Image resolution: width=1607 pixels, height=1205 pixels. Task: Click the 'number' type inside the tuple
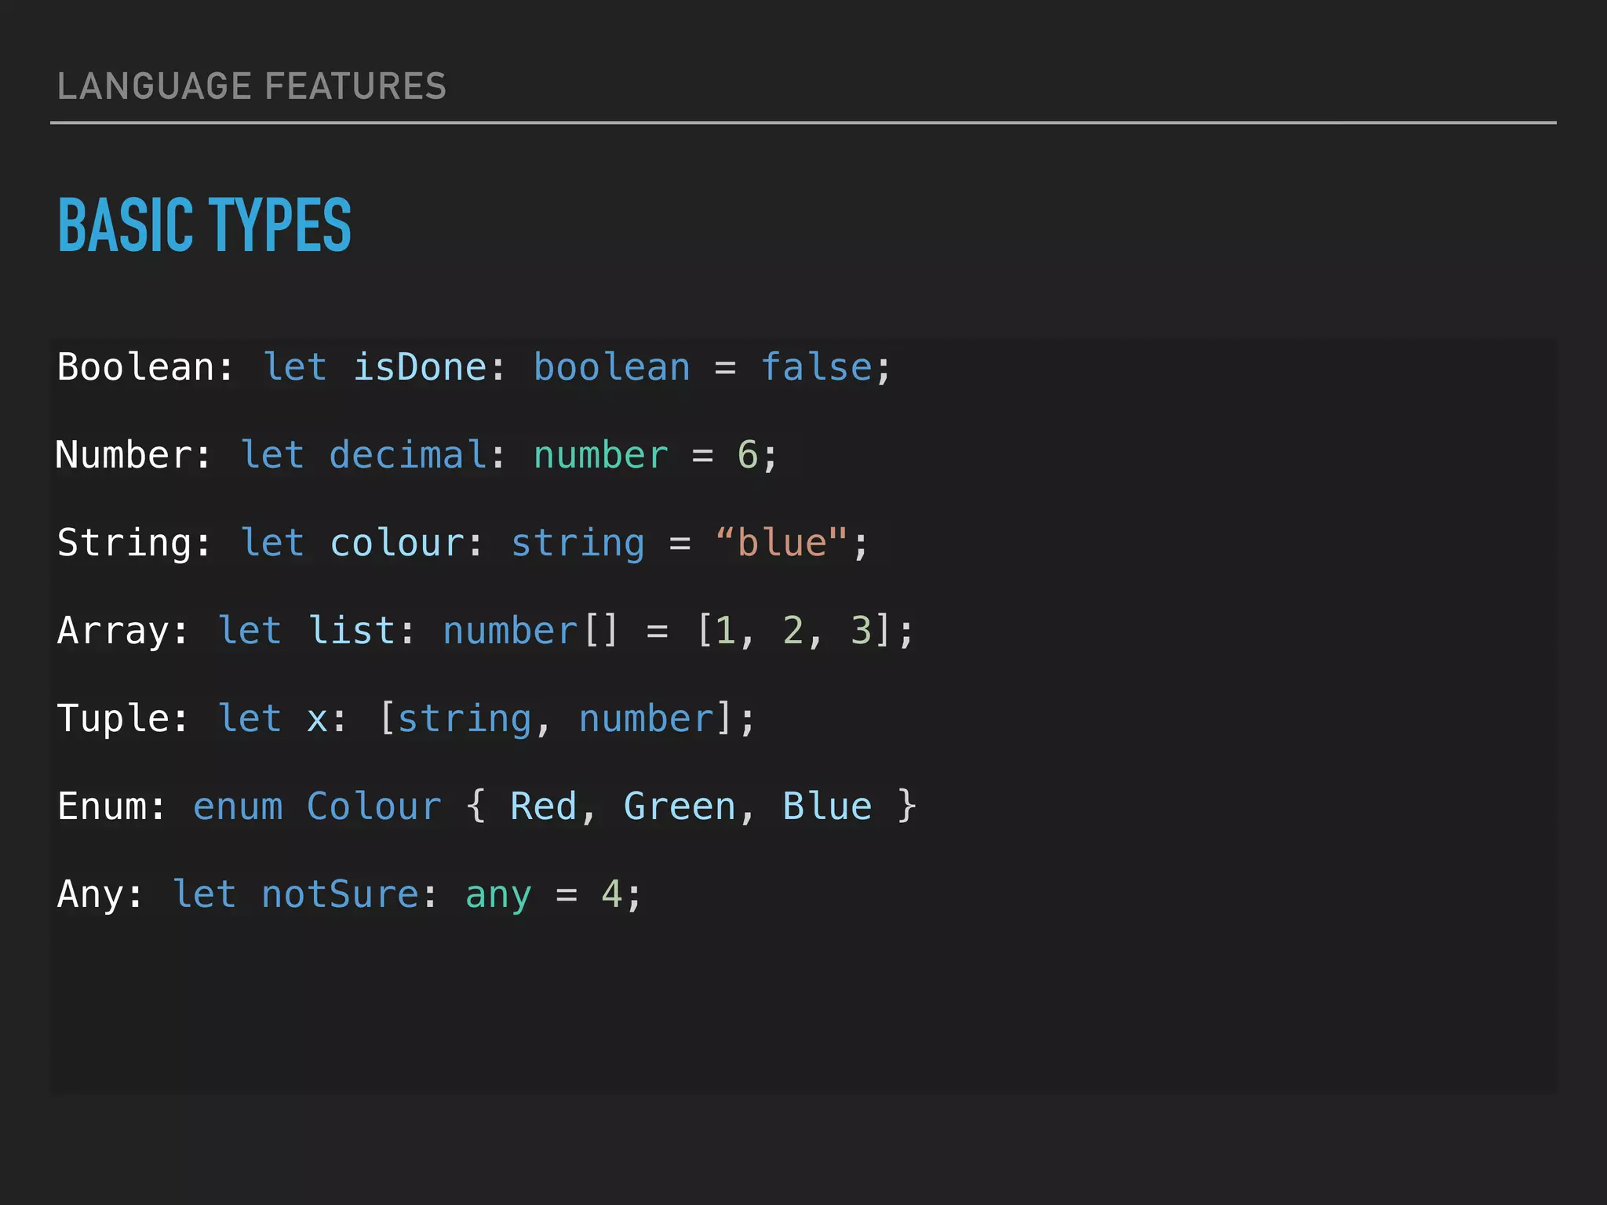pos(647,719)
